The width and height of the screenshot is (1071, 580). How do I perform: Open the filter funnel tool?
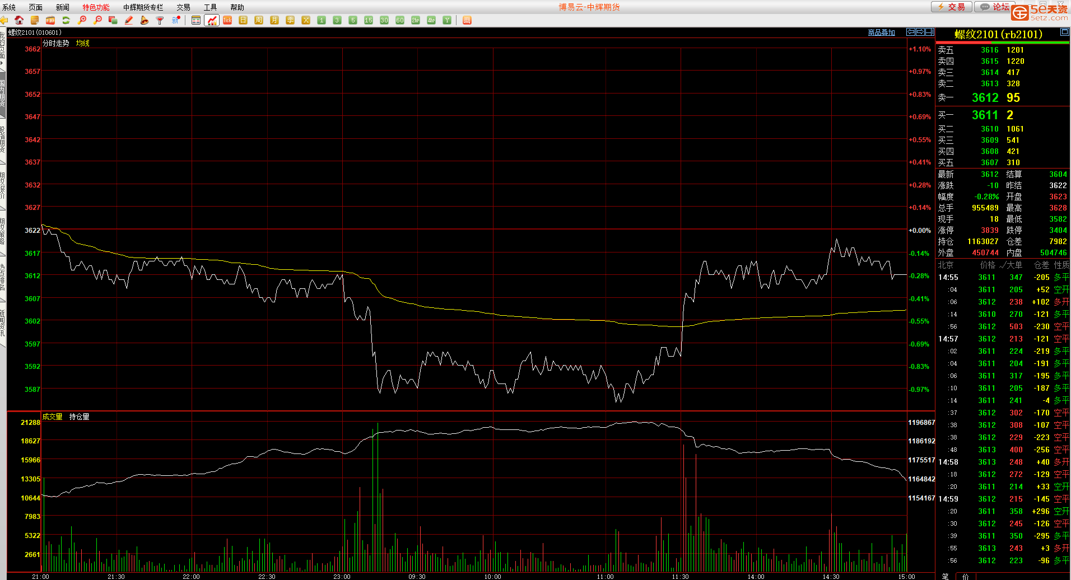pyautogui.click(x=160, y=20)
